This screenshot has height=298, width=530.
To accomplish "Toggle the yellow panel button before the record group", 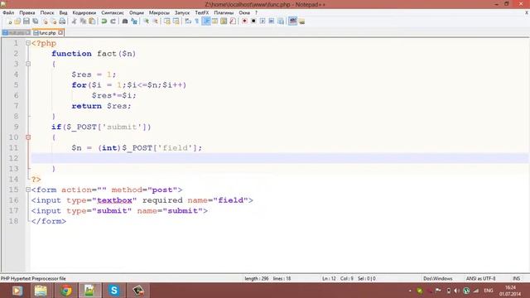I will (x=224, y=22).
